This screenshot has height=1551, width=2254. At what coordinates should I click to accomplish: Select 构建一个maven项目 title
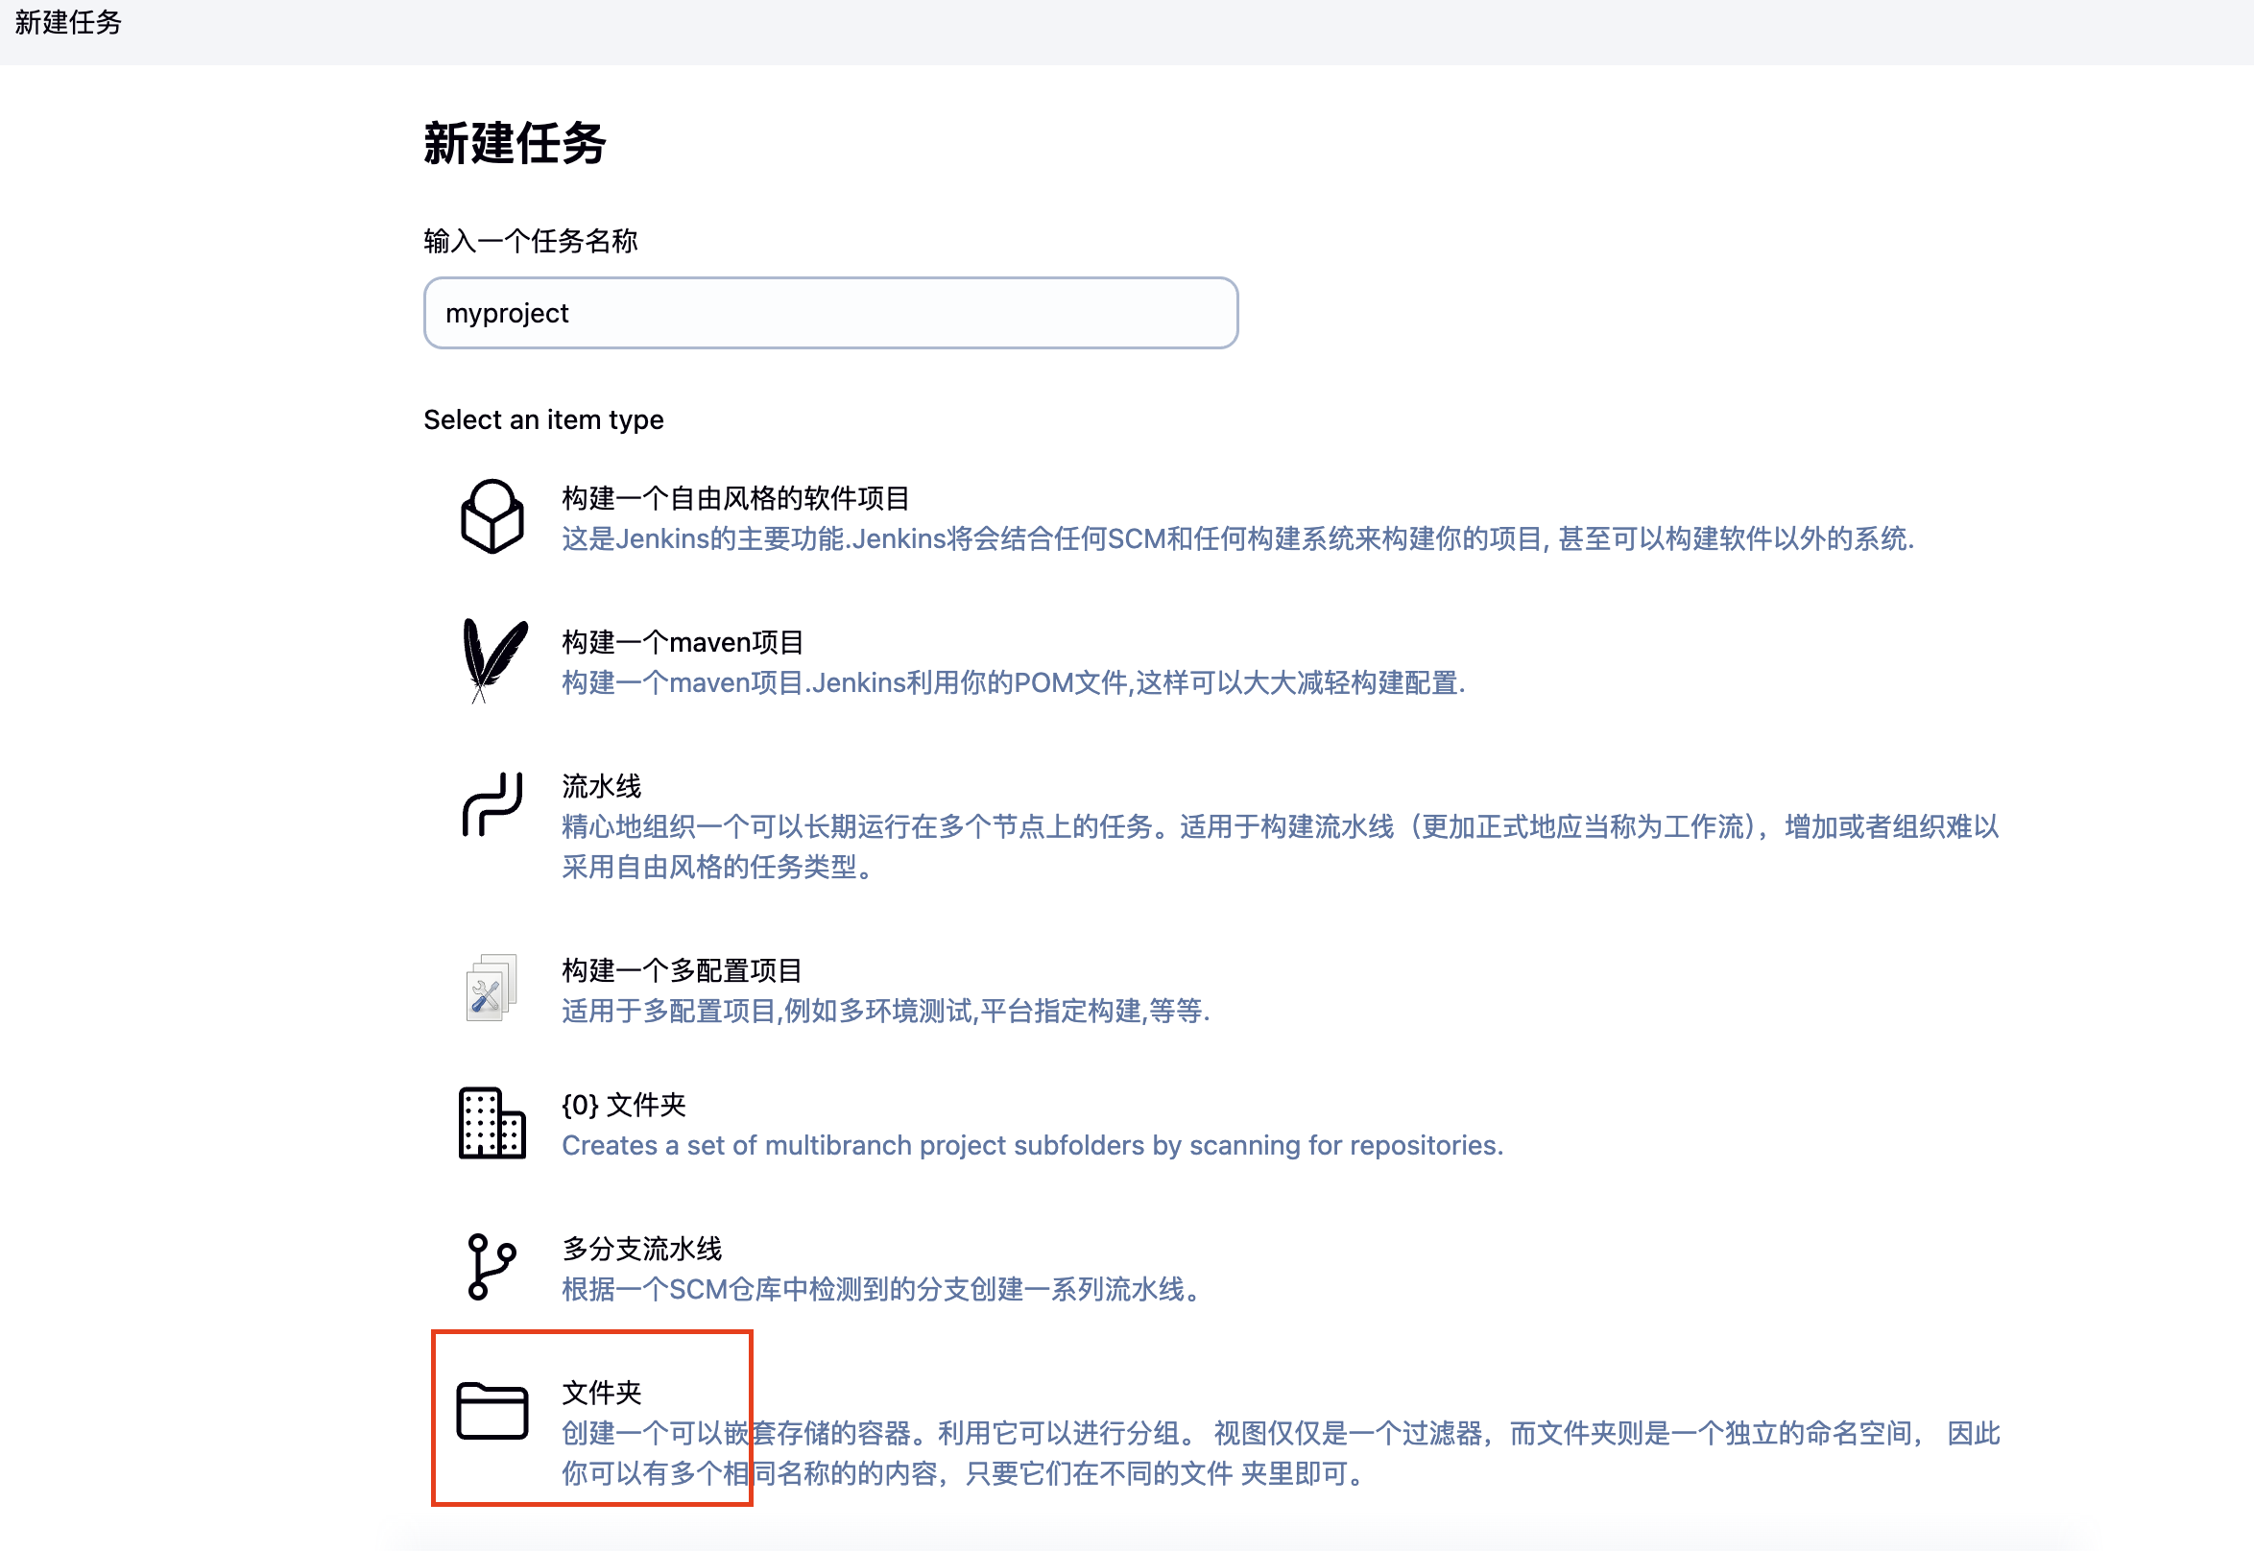pos(683,642)
